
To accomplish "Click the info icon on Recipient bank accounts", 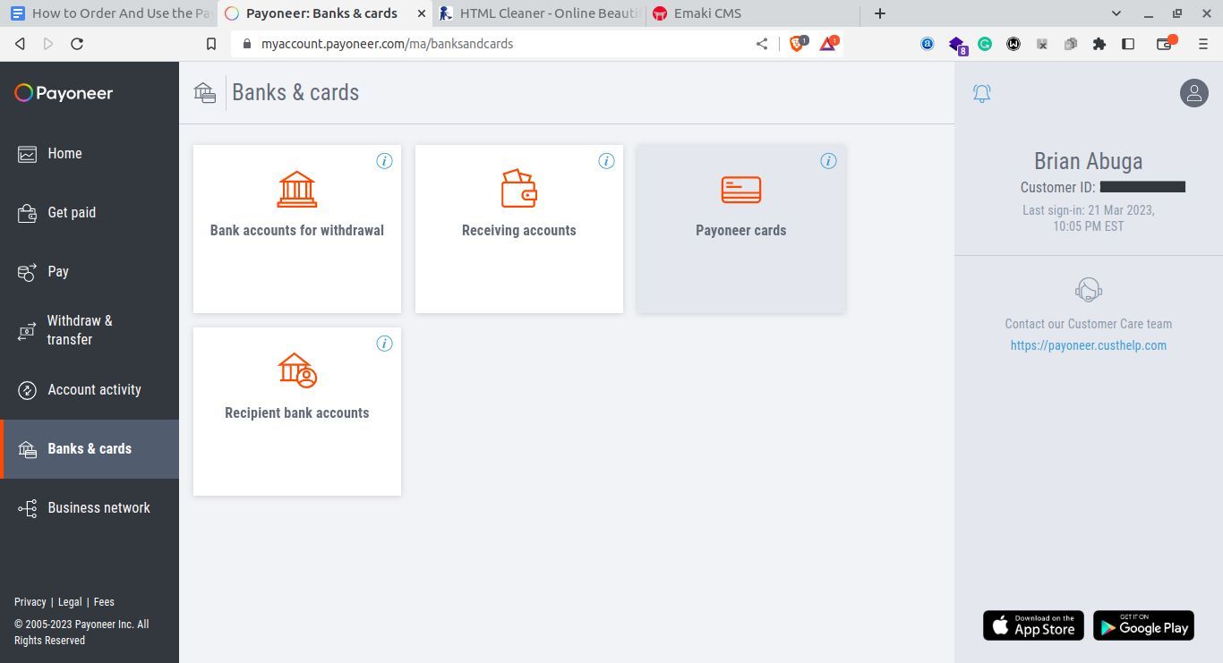I will pos(384,344).
